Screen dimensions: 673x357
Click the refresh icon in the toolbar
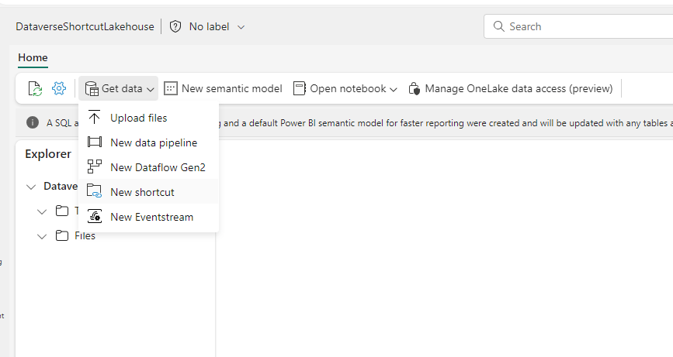tap(35, 89)
